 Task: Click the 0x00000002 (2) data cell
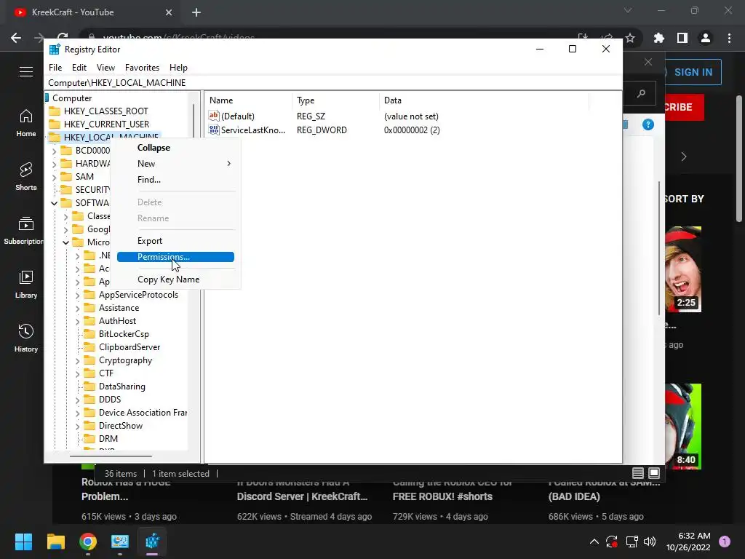click(x=412, y=130)
